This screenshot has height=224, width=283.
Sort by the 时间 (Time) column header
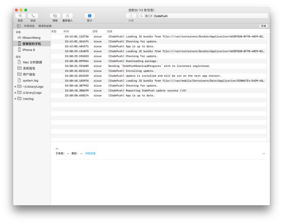click(66, 31)
